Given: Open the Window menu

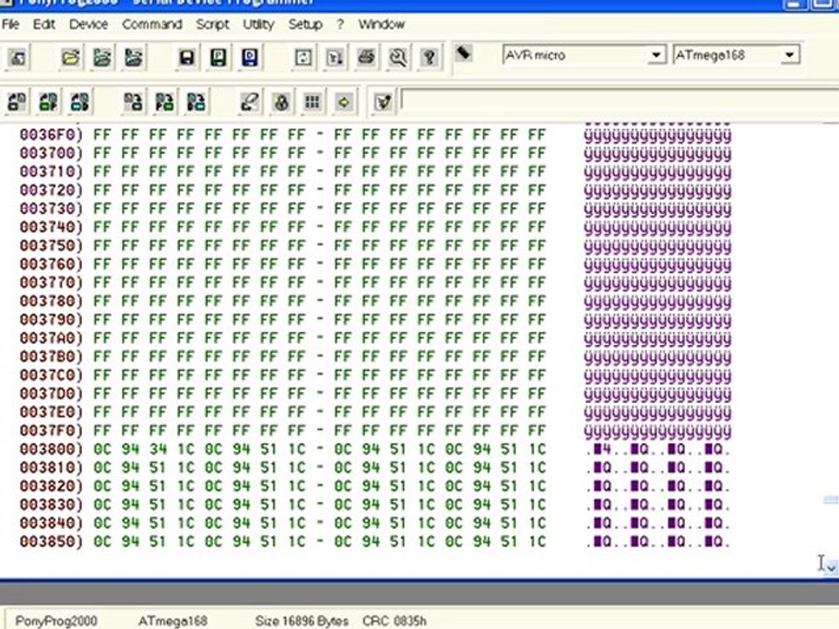Looking at the screenshot, I should coord(382,24).
